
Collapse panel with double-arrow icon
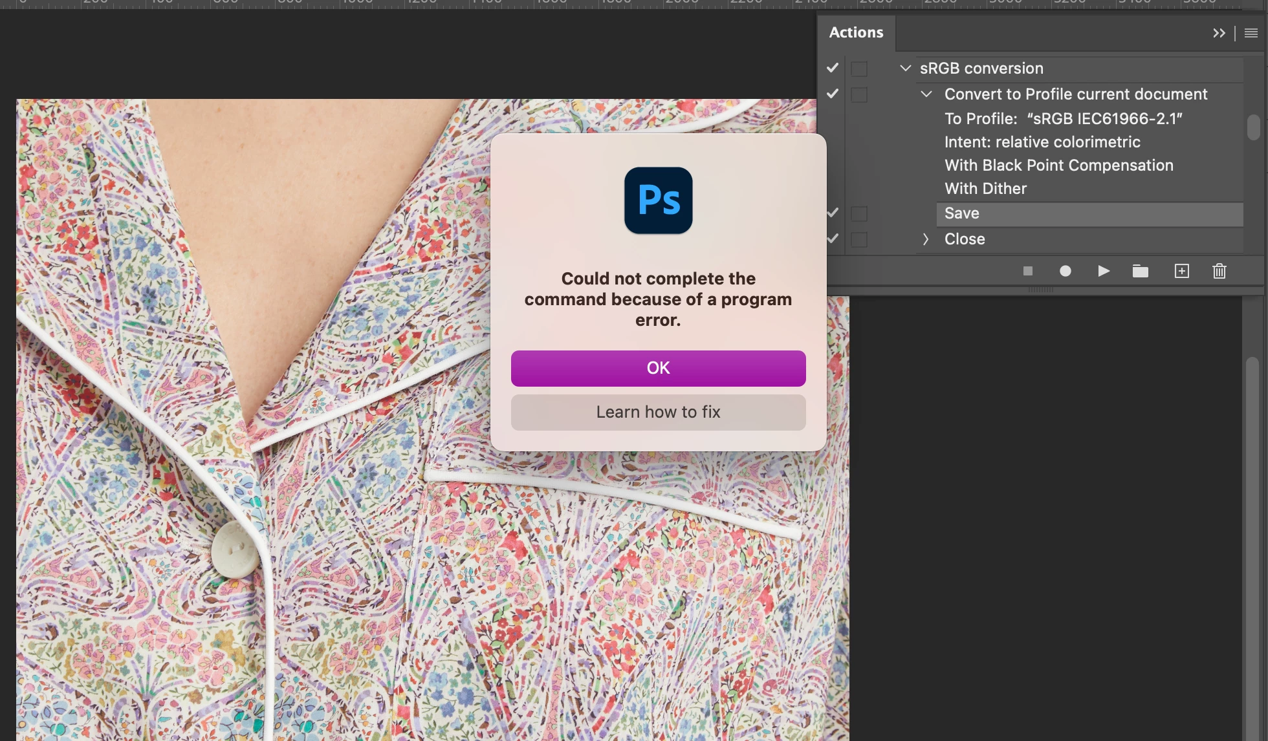1219,33
